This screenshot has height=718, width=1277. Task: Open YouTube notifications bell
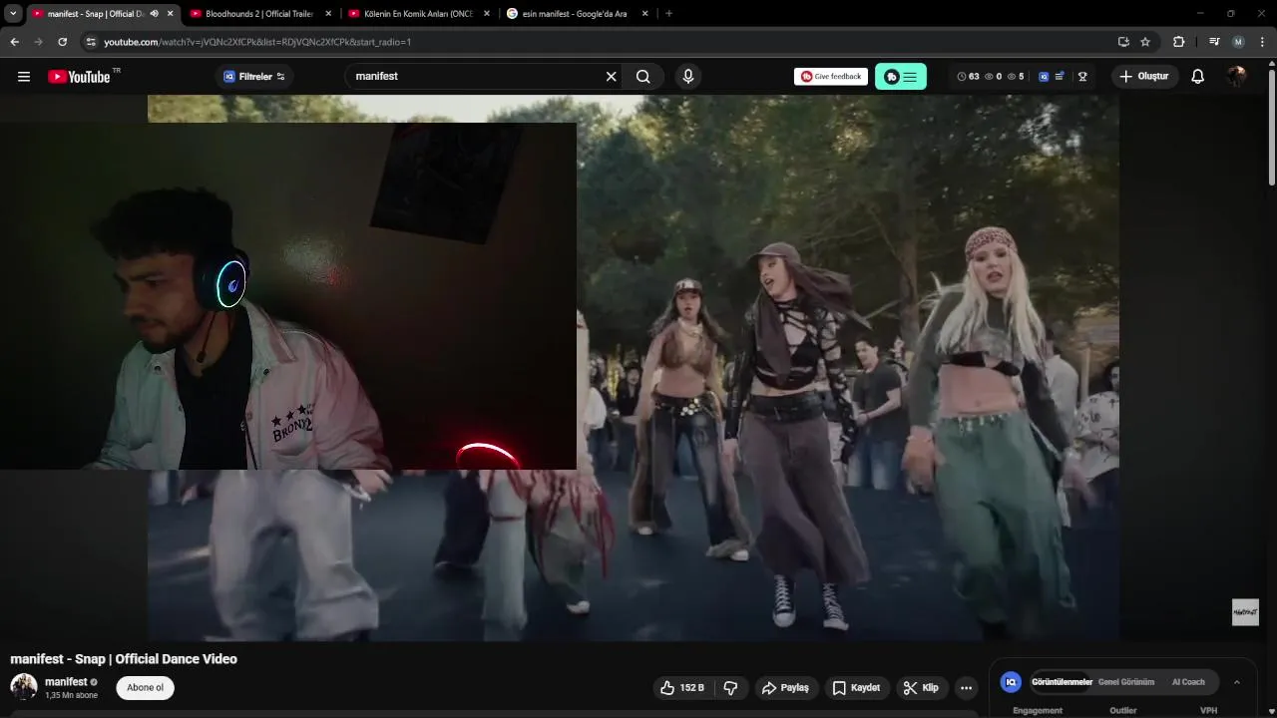click(1198, 77)
